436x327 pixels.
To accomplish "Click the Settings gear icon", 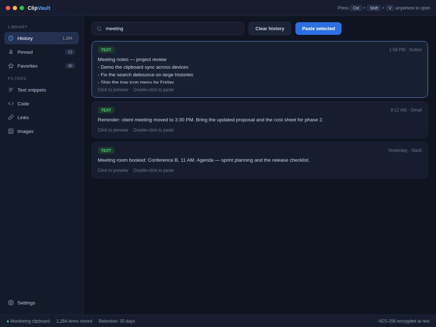I will pos(11,303).
